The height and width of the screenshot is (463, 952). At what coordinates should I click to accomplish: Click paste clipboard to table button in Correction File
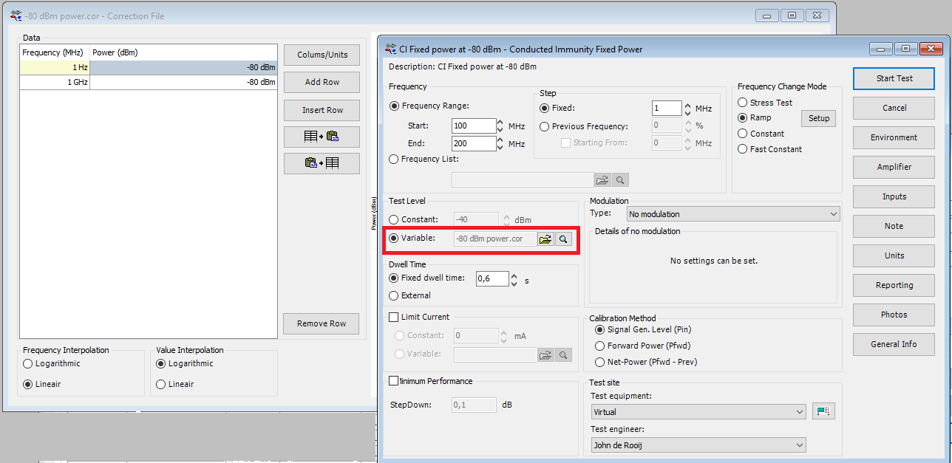pos(322,163)
